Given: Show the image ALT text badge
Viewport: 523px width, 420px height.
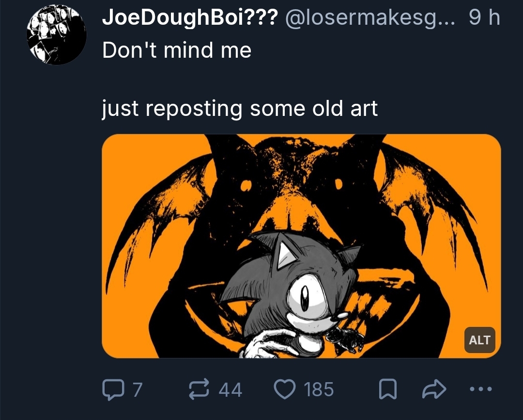Looking at the screenshot, I should pyautogui.click(x=479, y=340).
